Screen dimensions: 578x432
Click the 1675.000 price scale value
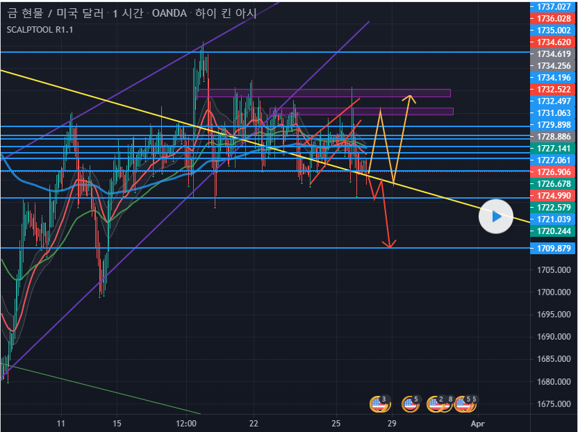(x=553, y=404)
